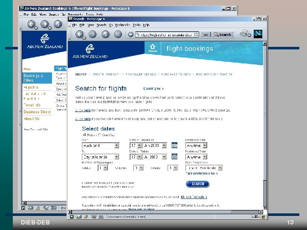The image size is (307, 230).
Task: Click Reload icon in background Netscape window
Action: [x=58, y=24]
